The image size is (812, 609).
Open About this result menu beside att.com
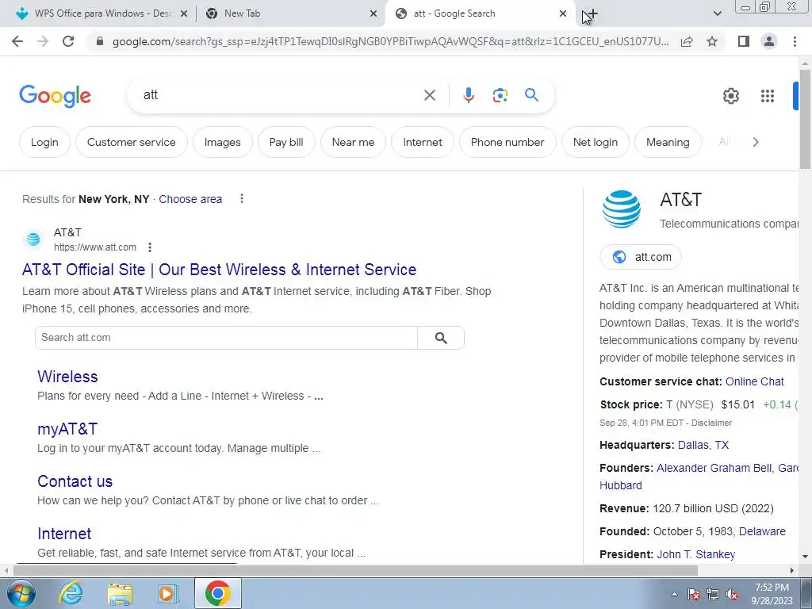pos(150,247)
